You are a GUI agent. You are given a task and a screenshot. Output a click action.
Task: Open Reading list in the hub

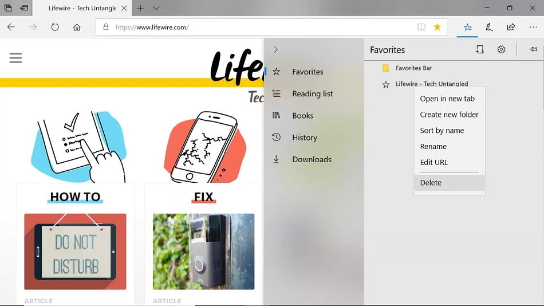point(314,93)
